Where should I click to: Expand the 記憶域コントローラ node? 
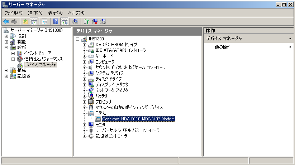click(84, 136)
